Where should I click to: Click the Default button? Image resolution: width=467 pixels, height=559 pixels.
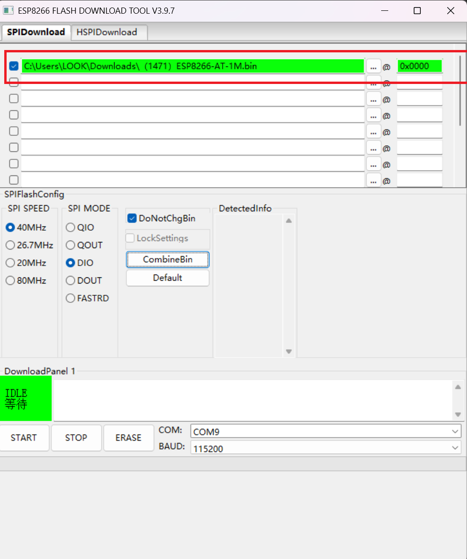click(x=167, y=278)
